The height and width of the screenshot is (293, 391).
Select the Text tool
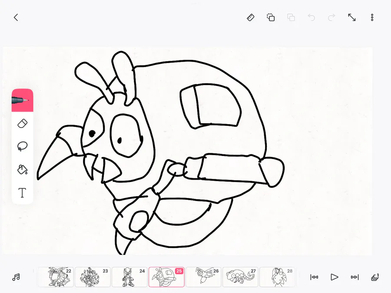click(23, 193)
